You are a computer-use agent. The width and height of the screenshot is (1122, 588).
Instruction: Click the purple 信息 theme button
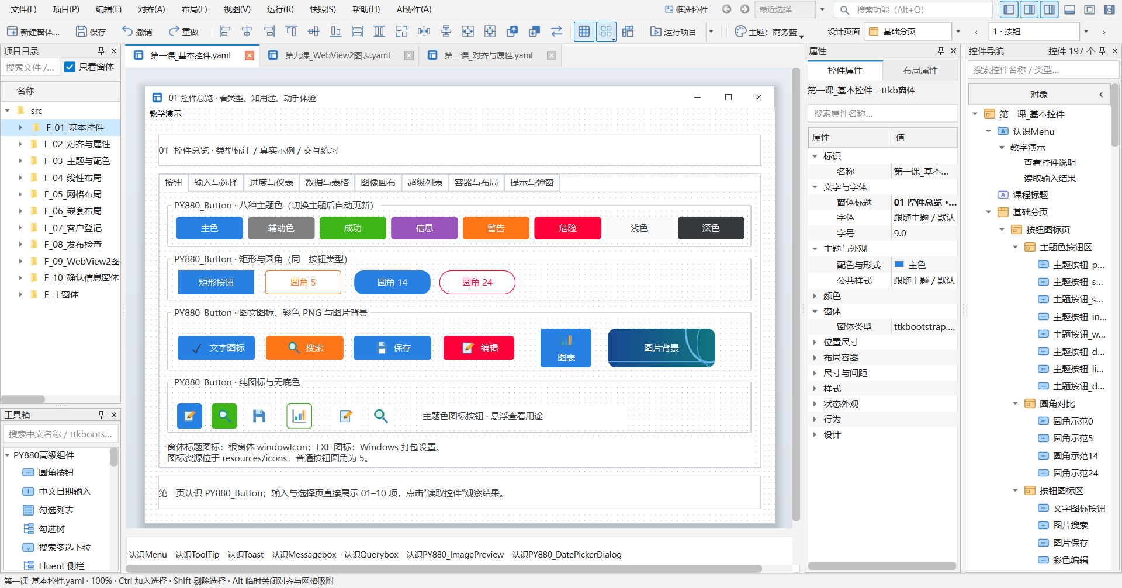tap(424, 228)
